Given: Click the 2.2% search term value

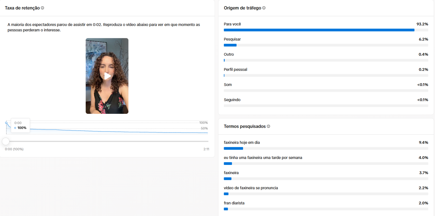Looking at the screenshot, I should [423, 188].
